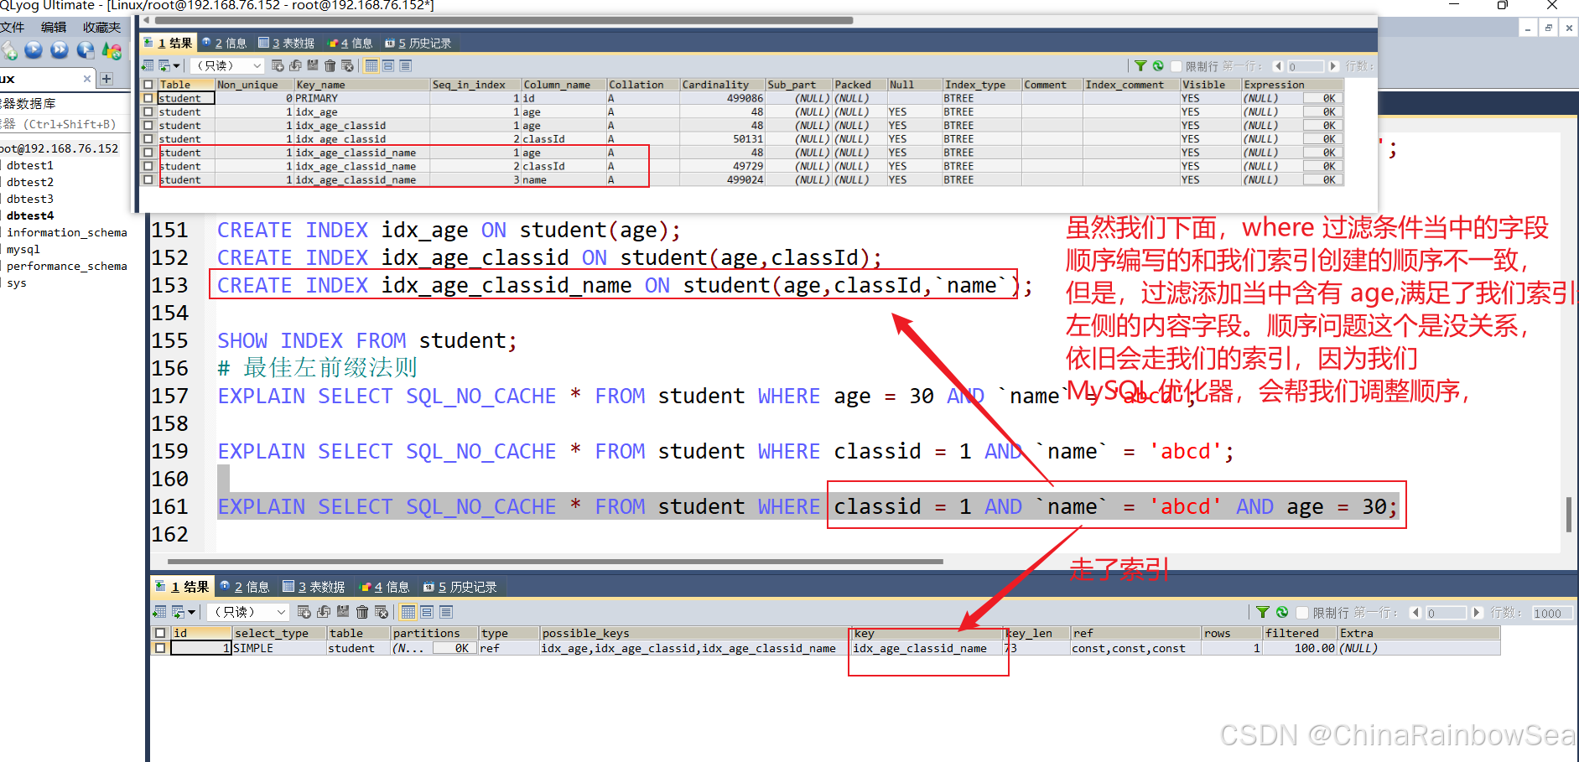Click the Execute All Queries fast-forward icon

60,50
